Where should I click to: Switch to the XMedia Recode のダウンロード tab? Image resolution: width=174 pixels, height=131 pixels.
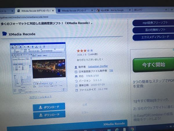[35, 11]
